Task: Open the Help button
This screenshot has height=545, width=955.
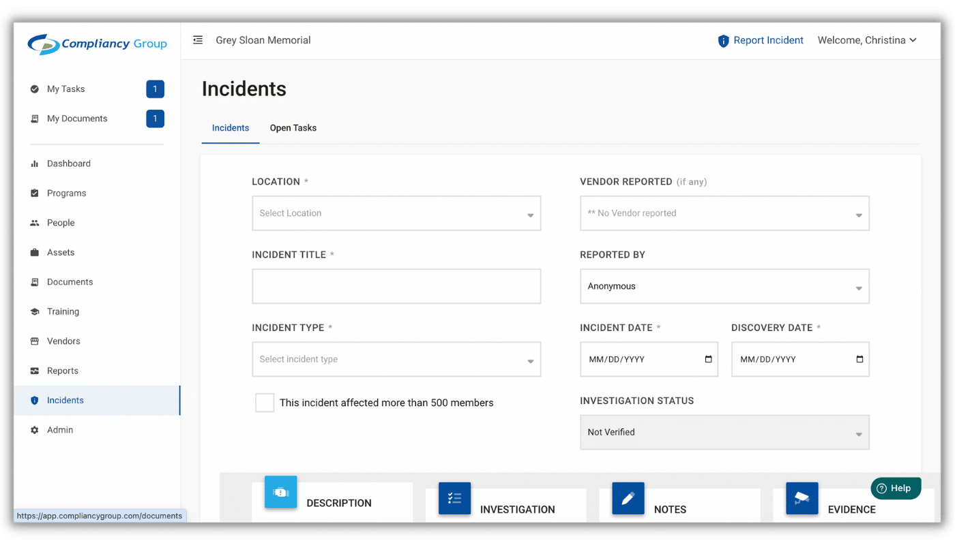Action: click(896, 488)
